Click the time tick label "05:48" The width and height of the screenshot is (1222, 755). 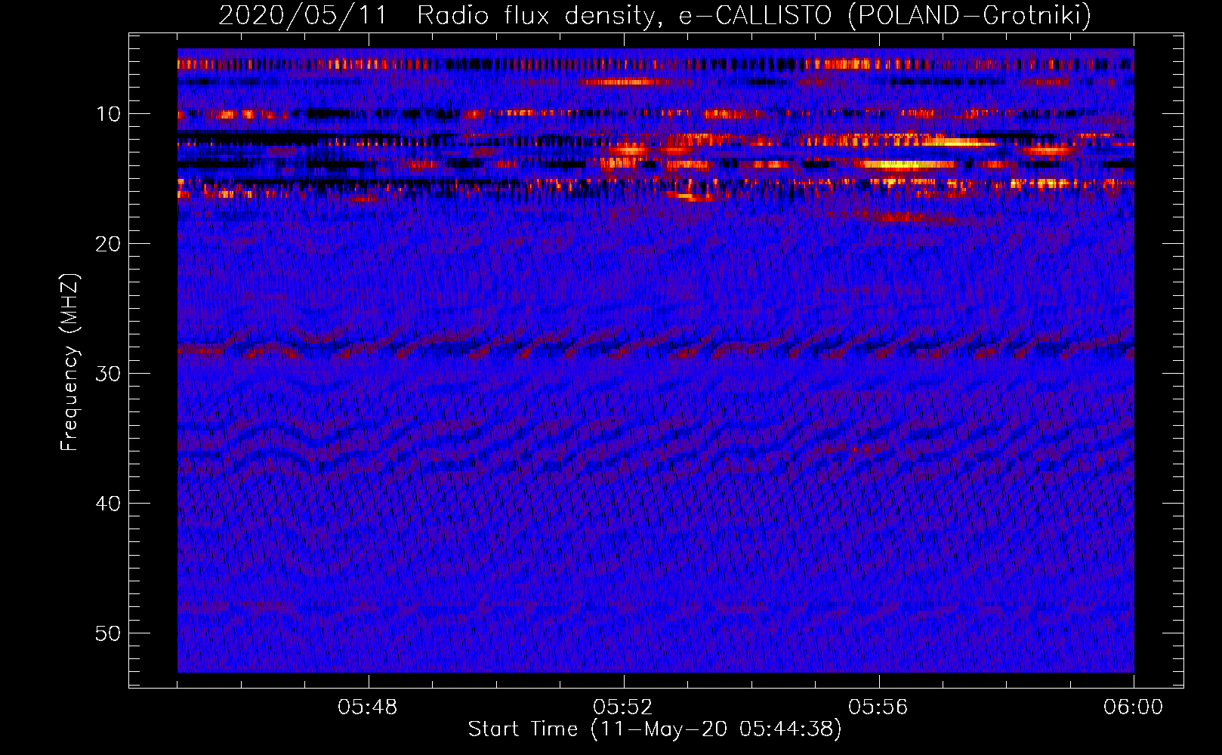pos(368,707)
